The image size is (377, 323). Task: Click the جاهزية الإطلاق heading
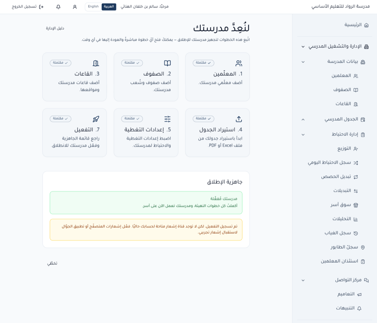click(x=225, y=182)
